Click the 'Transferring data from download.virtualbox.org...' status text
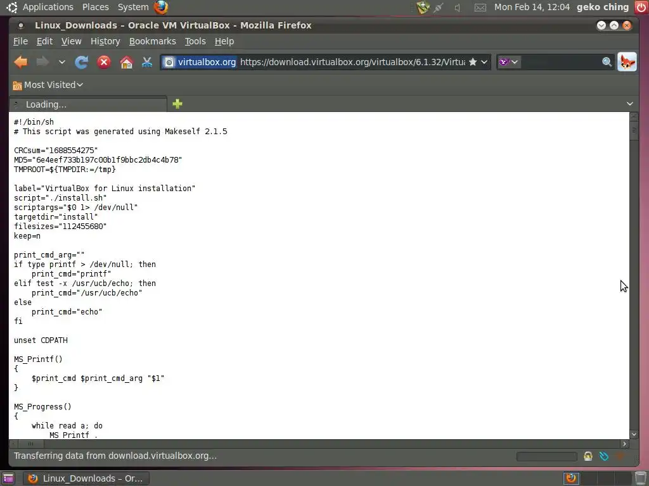This screenshot has height=486, width=649. click(115, 456)
